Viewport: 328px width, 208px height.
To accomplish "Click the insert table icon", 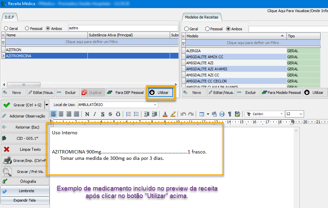I will [x=201, y=114].
